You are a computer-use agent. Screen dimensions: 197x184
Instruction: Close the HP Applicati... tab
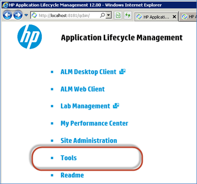[174, 17]
